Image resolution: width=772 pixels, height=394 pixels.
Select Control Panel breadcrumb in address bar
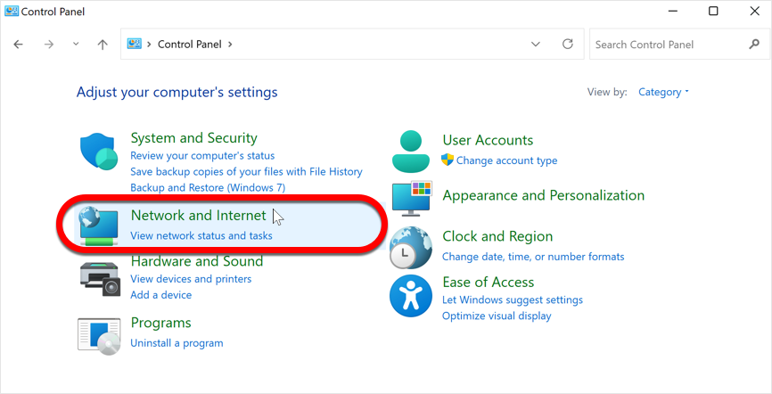190,45
